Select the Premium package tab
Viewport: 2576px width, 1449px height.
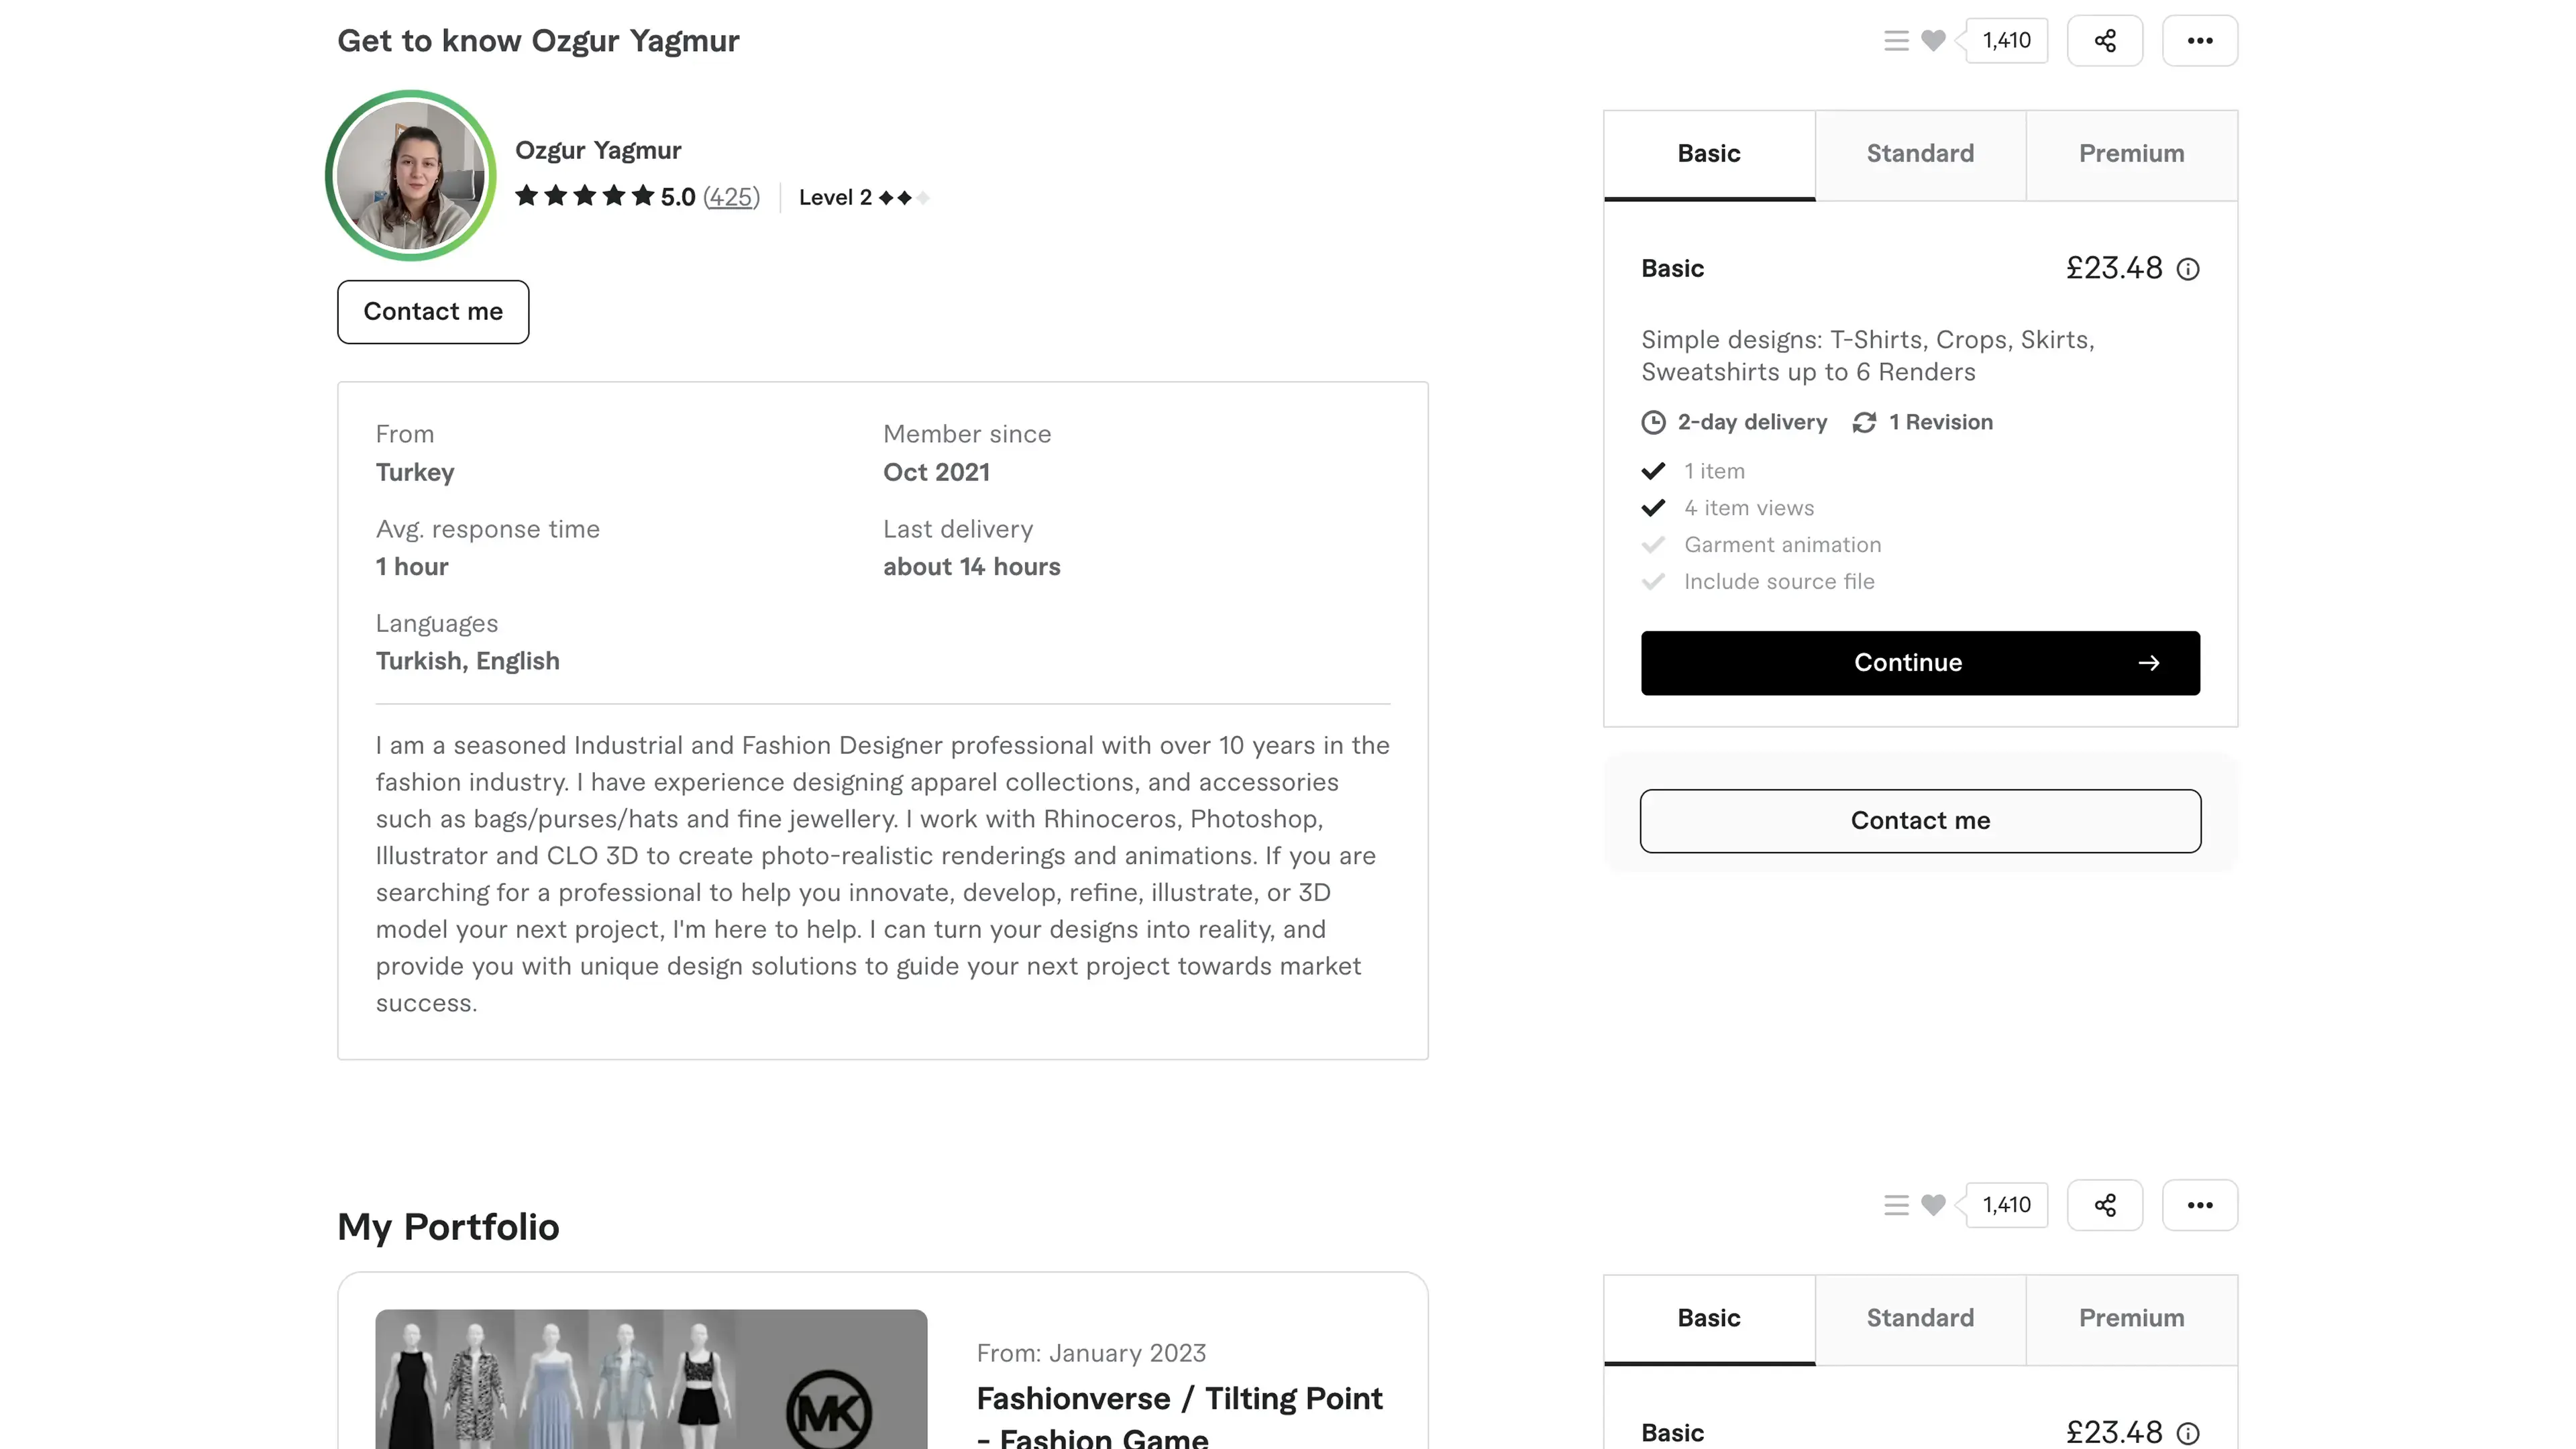pyautogui.click(x=2131, y=154)
